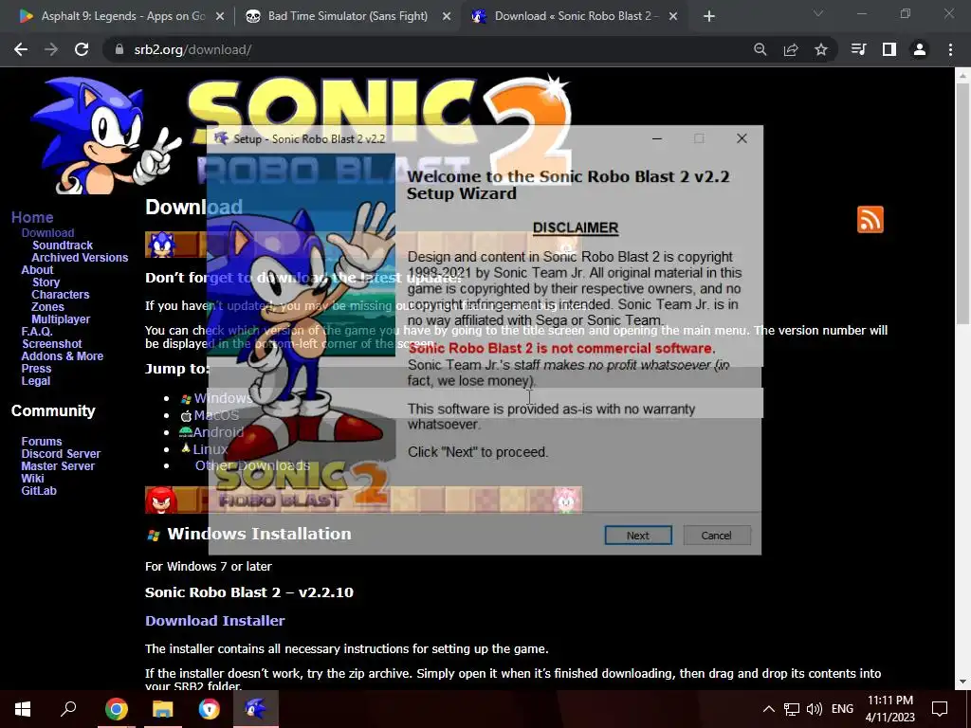Open the Discord Server link
971x728 pixels.
[61, 454]
